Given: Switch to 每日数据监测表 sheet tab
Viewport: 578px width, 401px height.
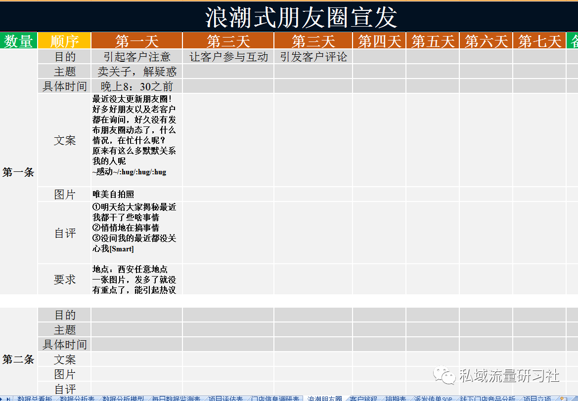Looking at the screenshot, I should (176, 399).
